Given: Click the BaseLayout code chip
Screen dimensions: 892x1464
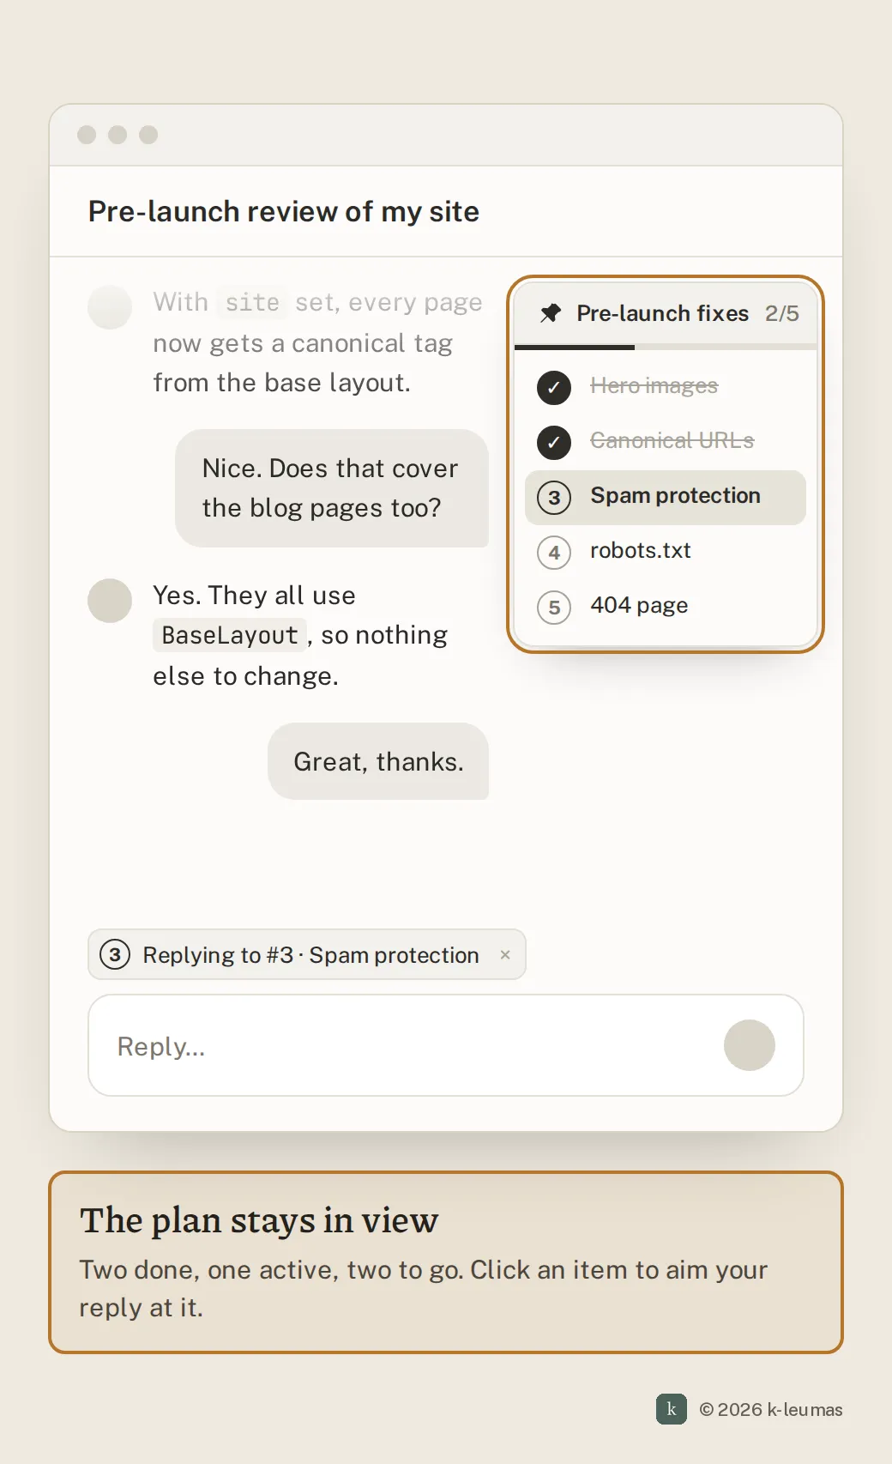Looking at the screenshot, I should 230,635.
